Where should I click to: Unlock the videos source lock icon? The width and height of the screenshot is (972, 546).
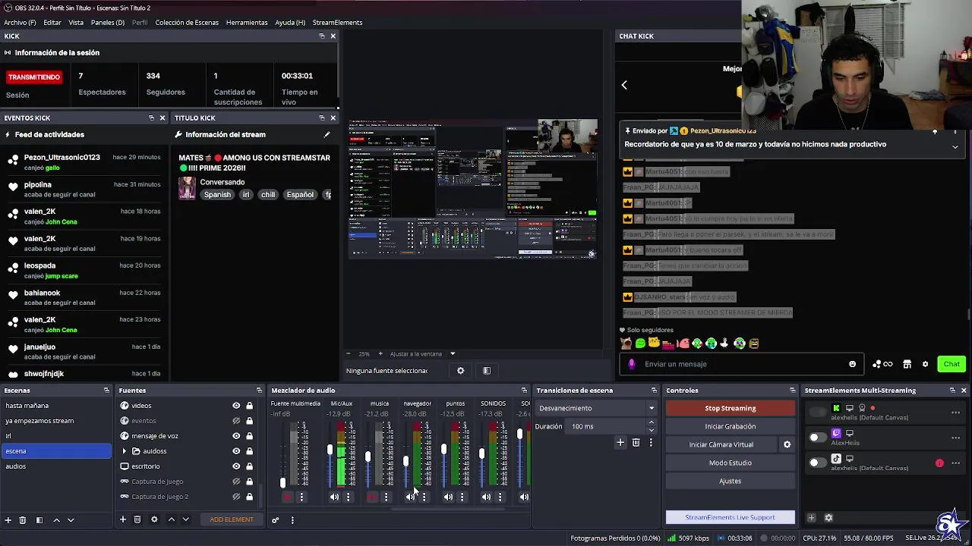click(x=249, y=406)
